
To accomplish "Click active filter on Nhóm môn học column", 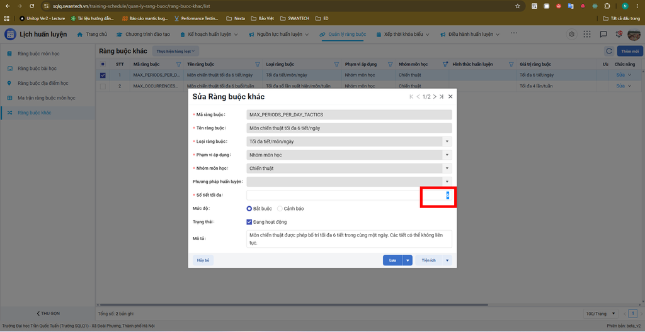I will 445,64.
